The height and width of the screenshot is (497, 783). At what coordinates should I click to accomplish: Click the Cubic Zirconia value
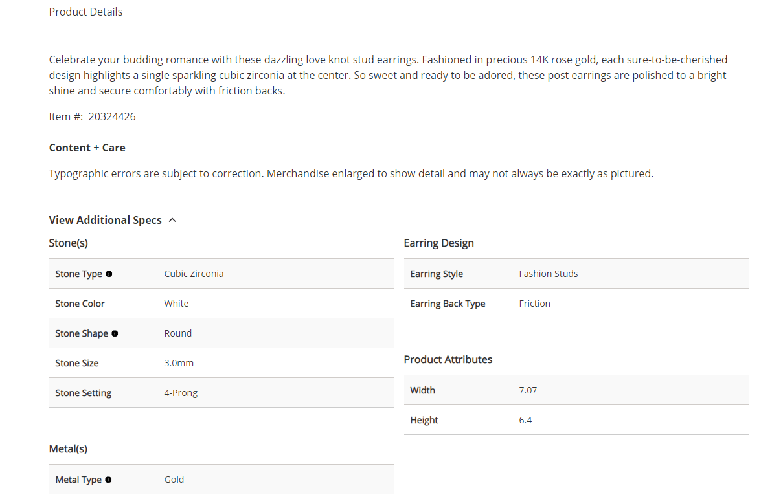(194, 274)
